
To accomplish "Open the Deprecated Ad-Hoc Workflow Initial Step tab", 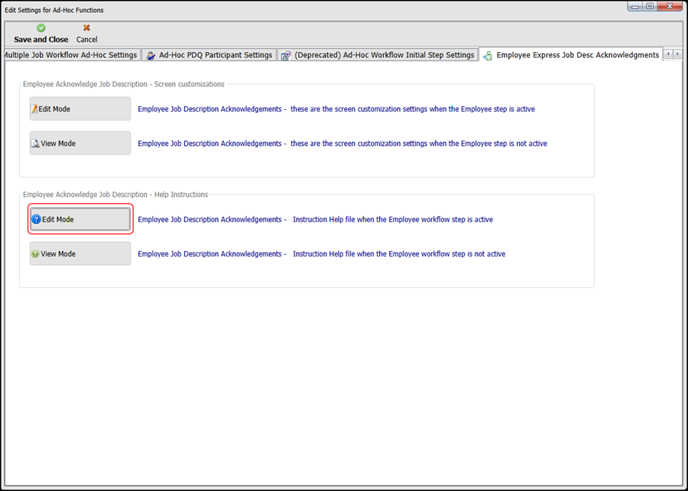I will tap(378, 55).
